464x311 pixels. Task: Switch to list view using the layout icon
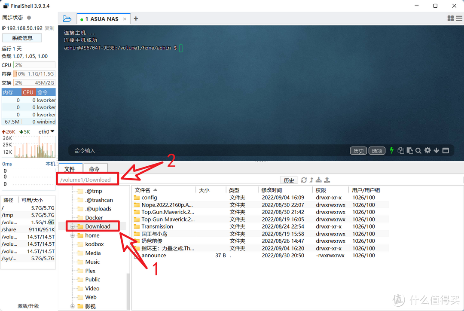pos(458,18)
